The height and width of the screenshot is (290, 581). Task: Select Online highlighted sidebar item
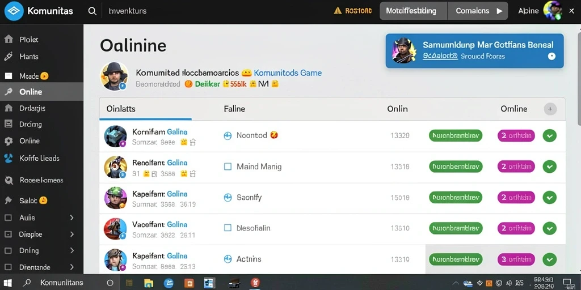point(41,92)
